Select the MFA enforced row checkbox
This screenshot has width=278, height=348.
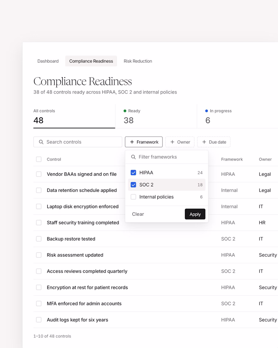click(39, 303)
